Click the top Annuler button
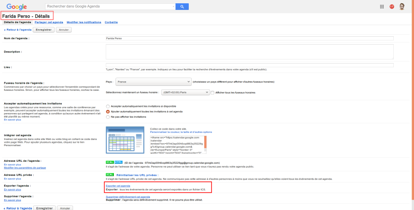The image size is (414, 210). (x=64, y=30)
